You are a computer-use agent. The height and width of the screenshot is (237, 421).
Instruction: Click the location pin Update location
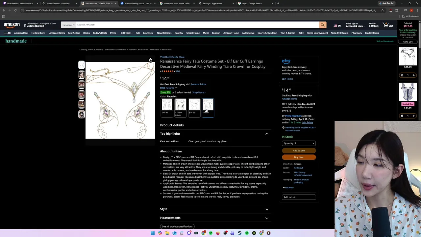39,25
